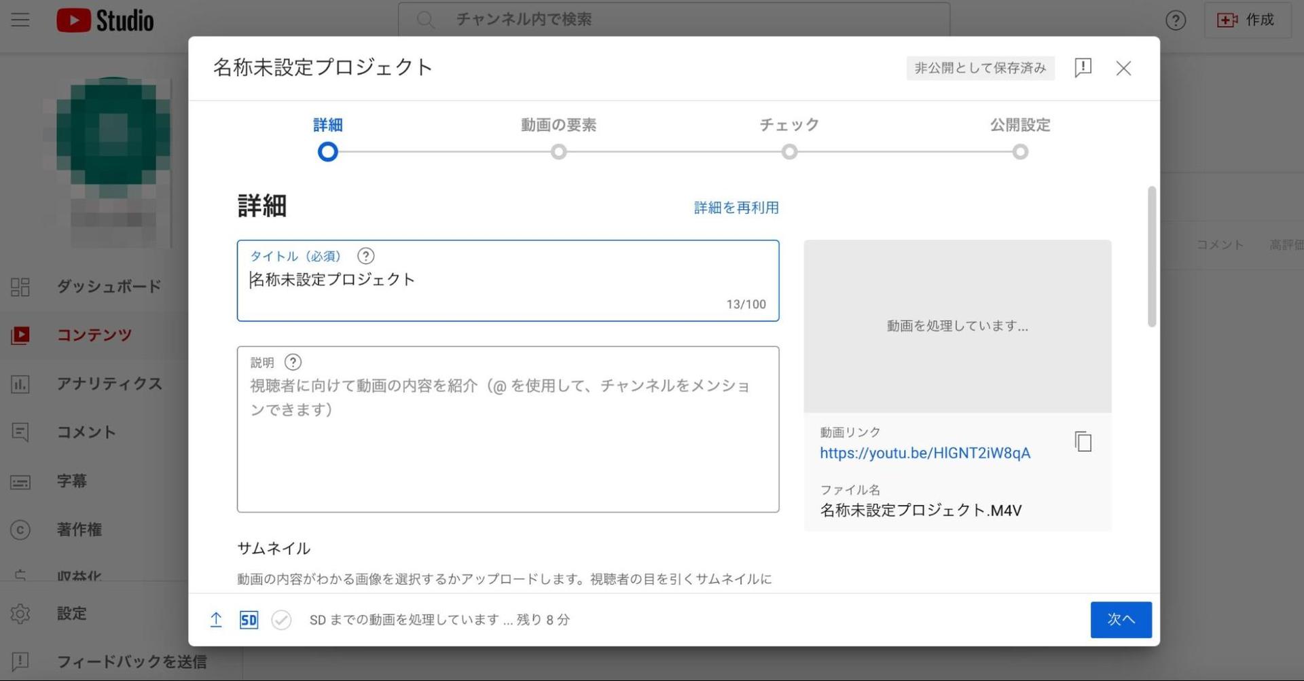The height and width of the screenshot is (681, 1304).
Task: Select the ダッシュボード icon in sidebar
Action: point(20,286)
